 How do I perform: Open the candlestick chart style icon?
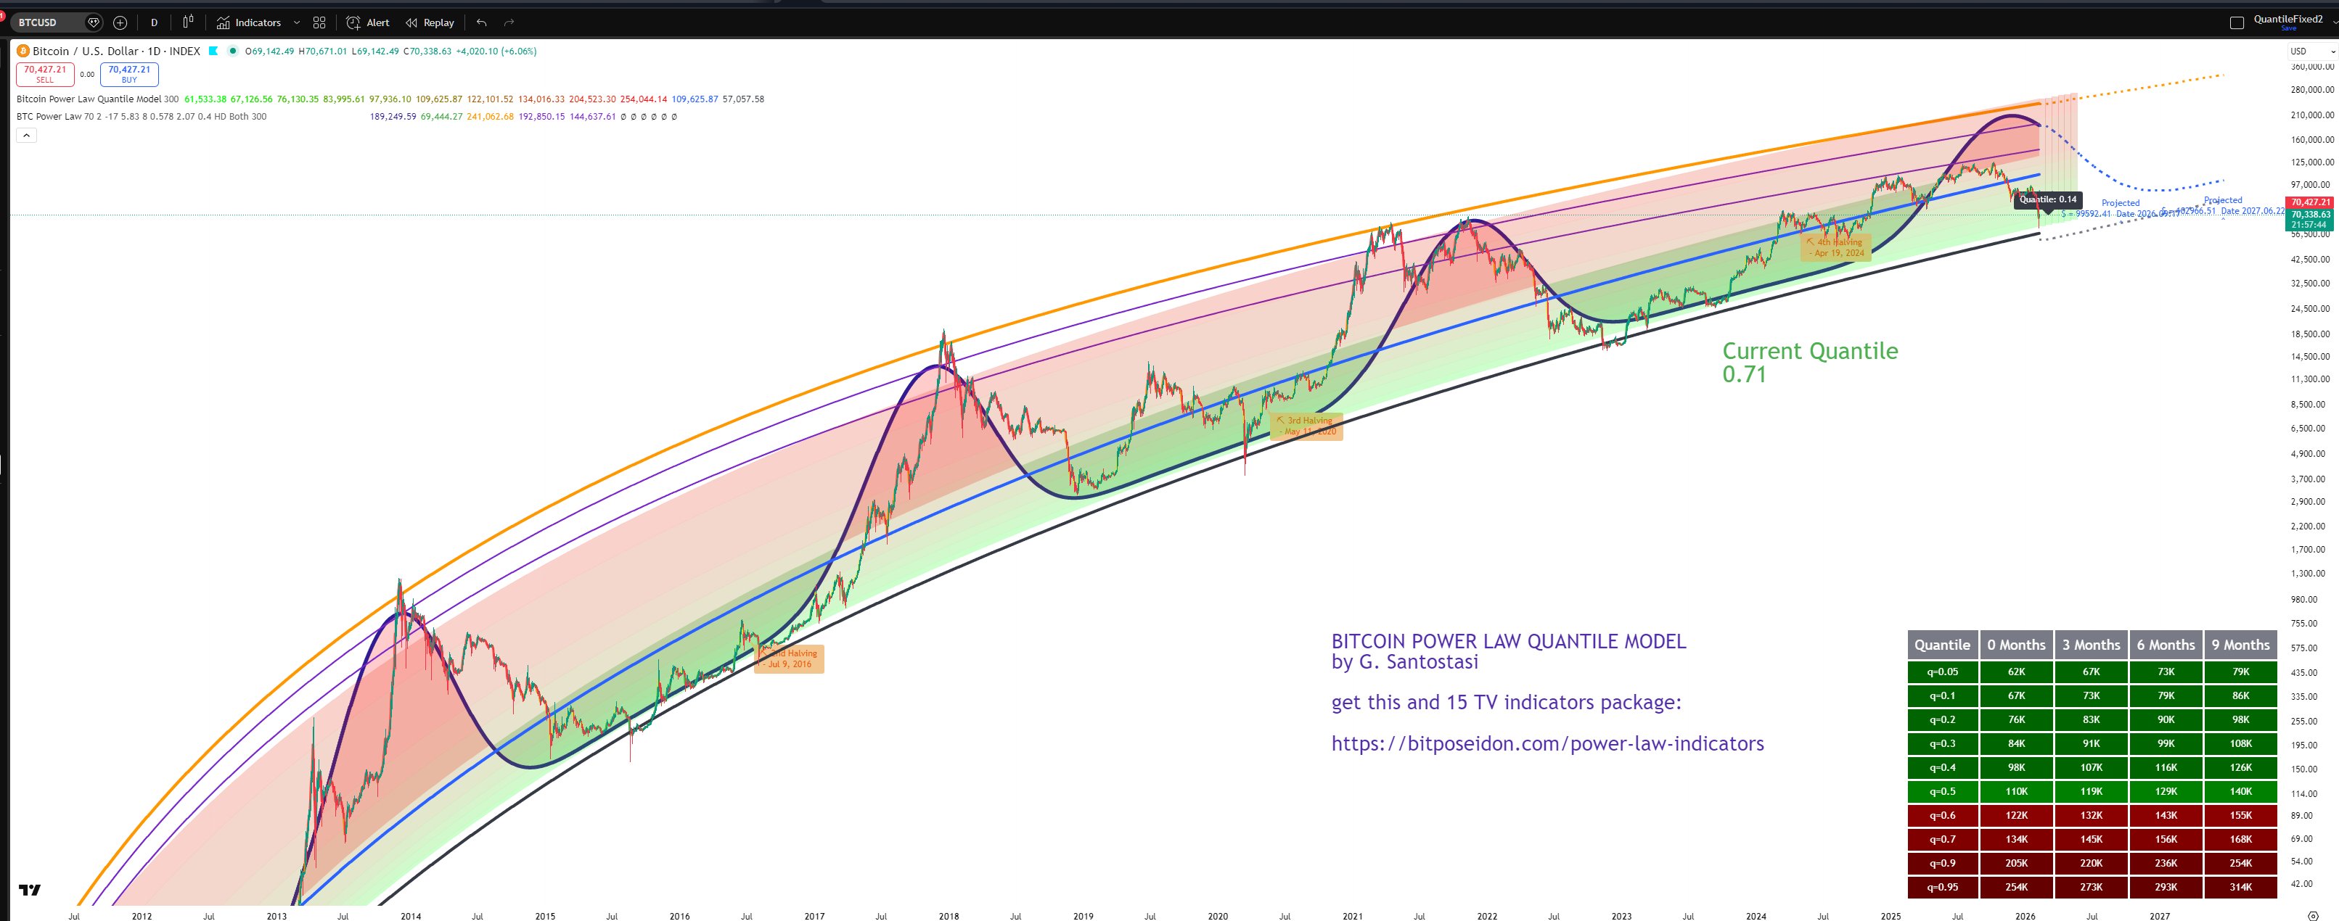point(188,22)
